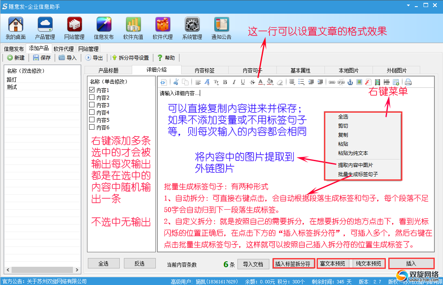Increase indent in the editor
Viewport: 443px width, 285px height.
click(x=320, y=82)
